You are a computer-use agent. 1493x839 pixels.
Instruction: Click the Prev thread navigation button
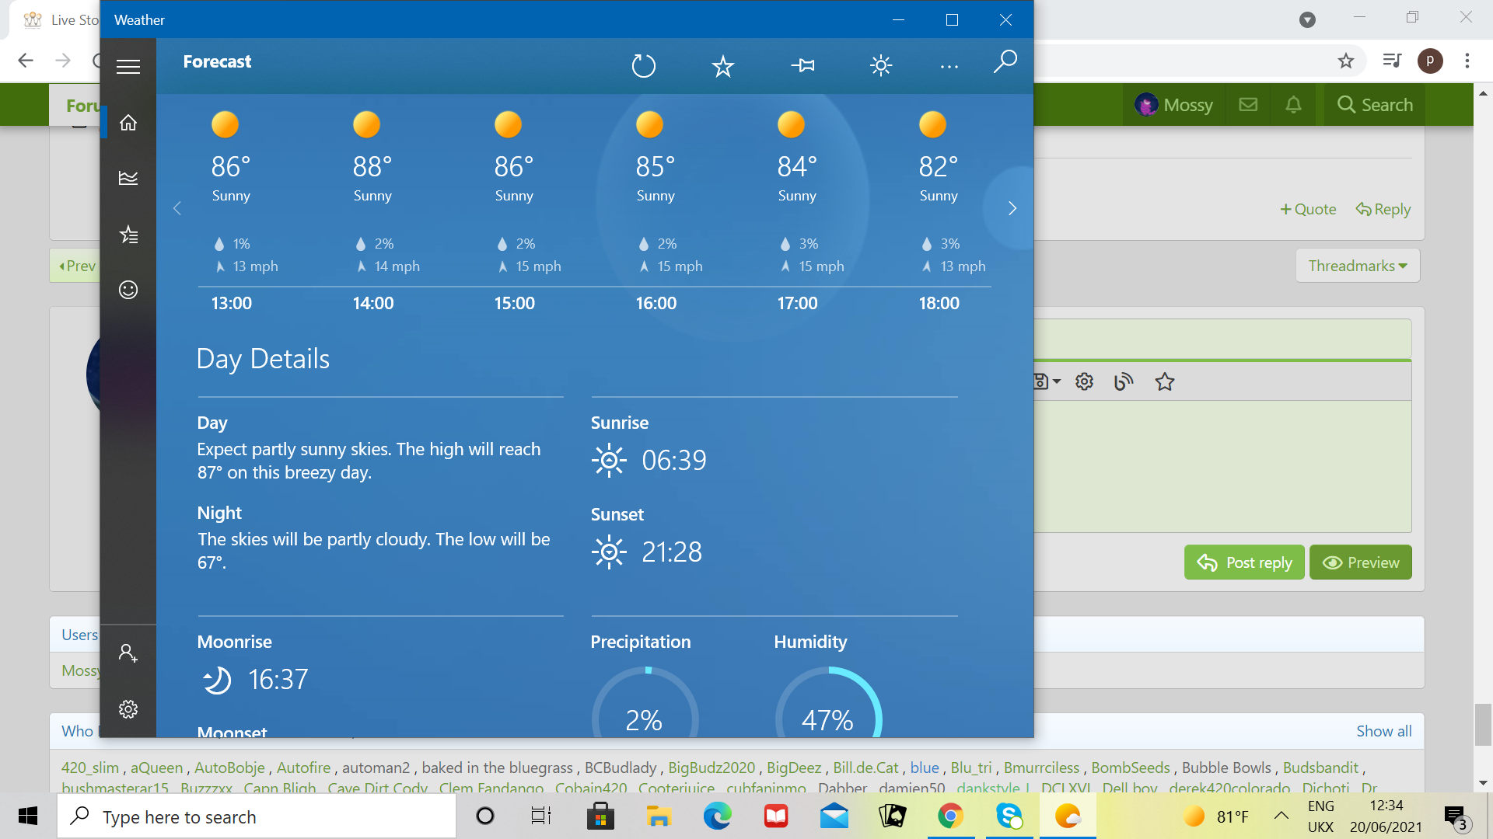point(76,266)
